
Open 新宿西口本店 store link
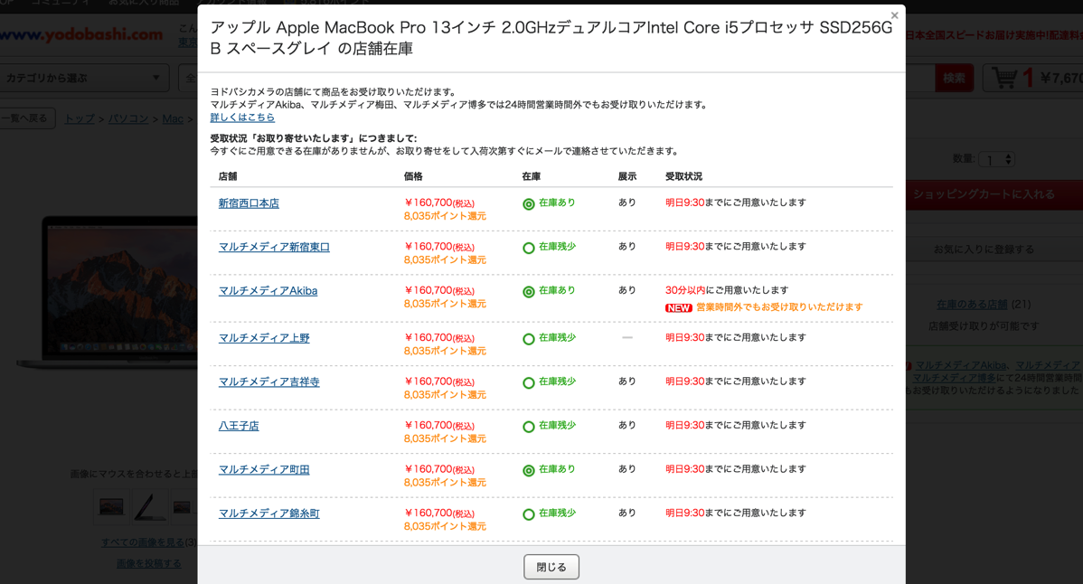(249, 203)
